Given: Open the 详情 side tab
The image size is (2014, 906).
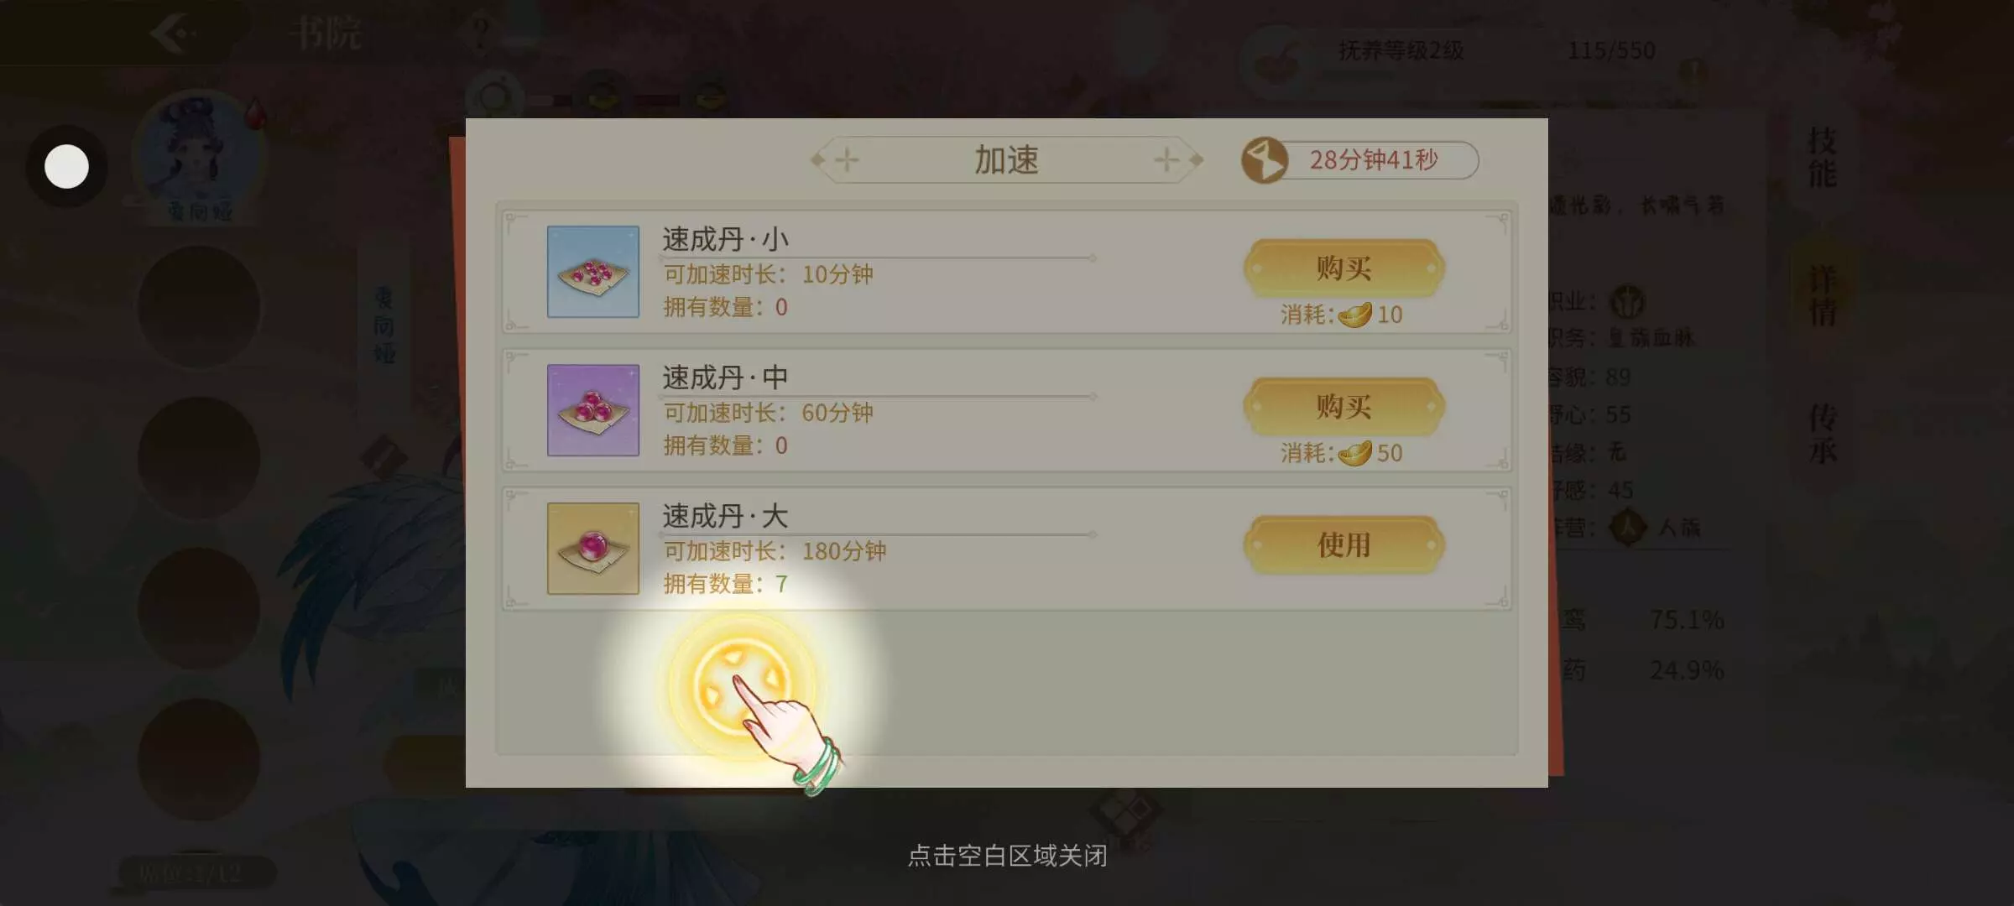Looking at the screenshot, I should 1822,295.
